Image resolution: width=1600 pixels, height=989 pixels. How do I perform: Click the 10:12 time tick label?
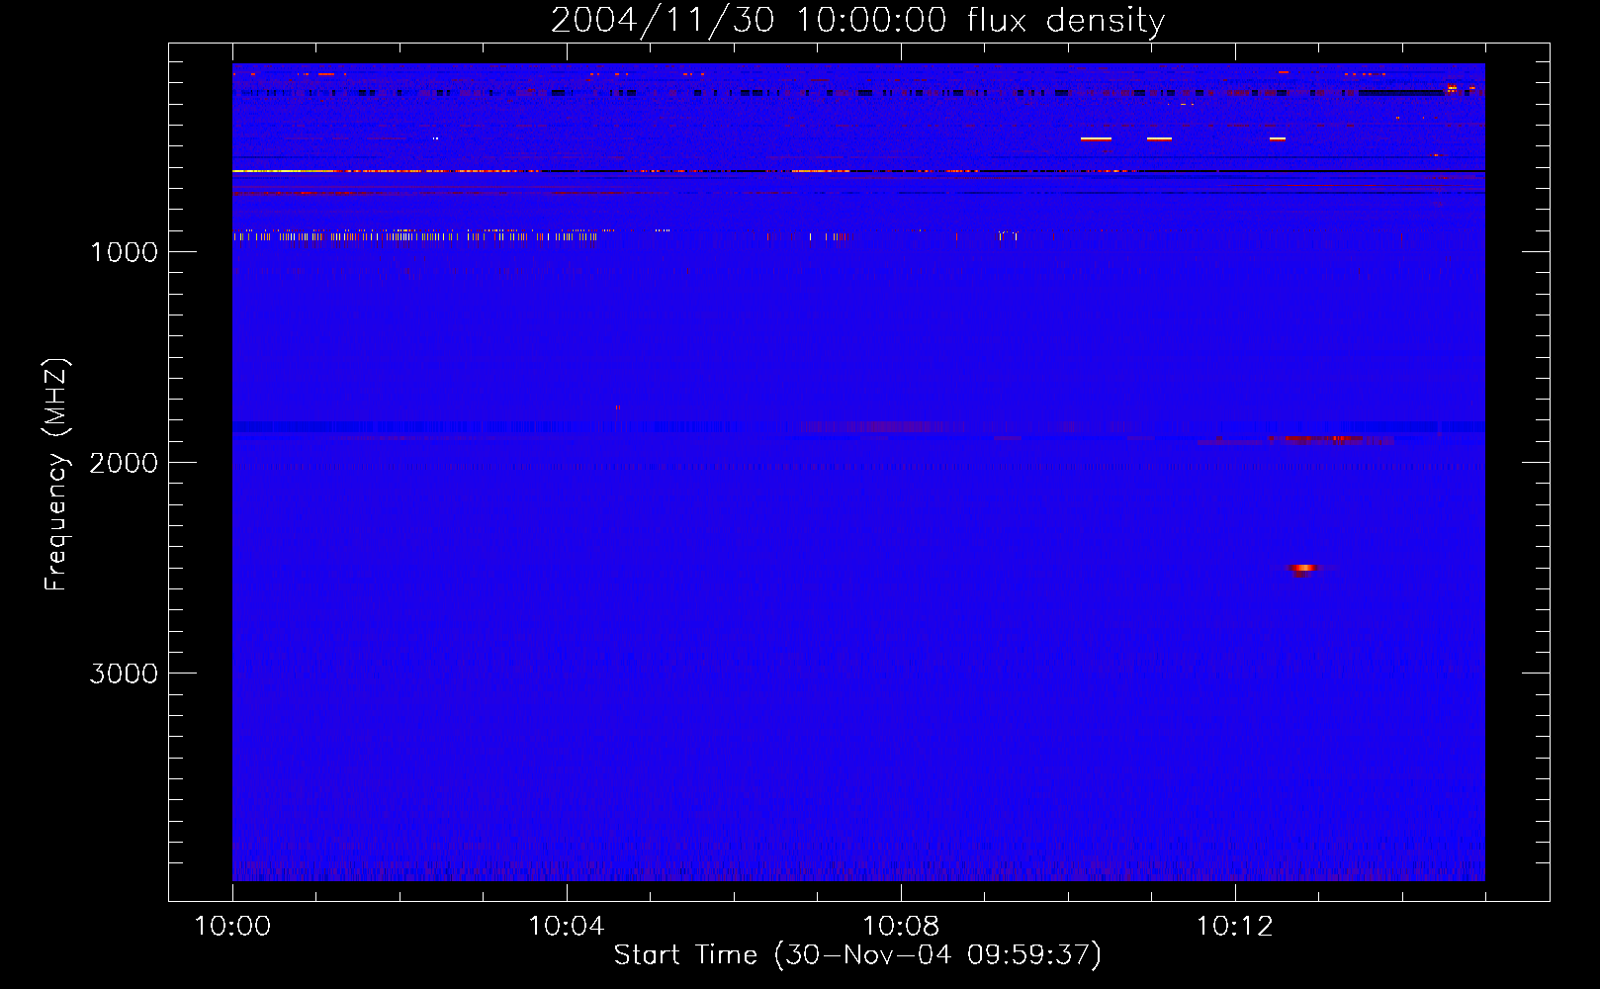point(1235,926)
